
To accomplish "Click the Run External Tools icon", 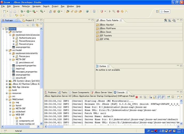I will point(34,11).
